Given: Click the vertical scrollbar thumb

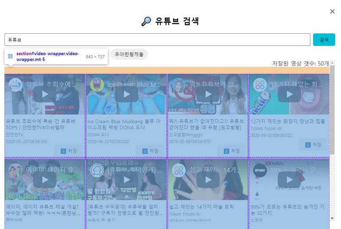Looking at the screenshot, I should pyautogui.click(x=332, y=110).
